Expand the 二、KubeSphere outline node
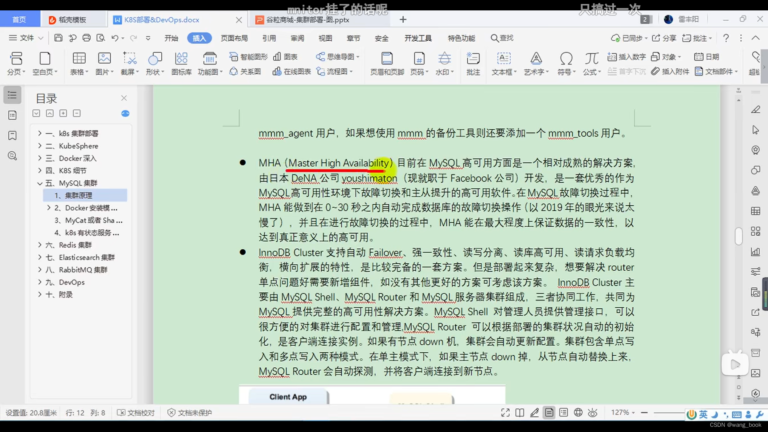 40,146
